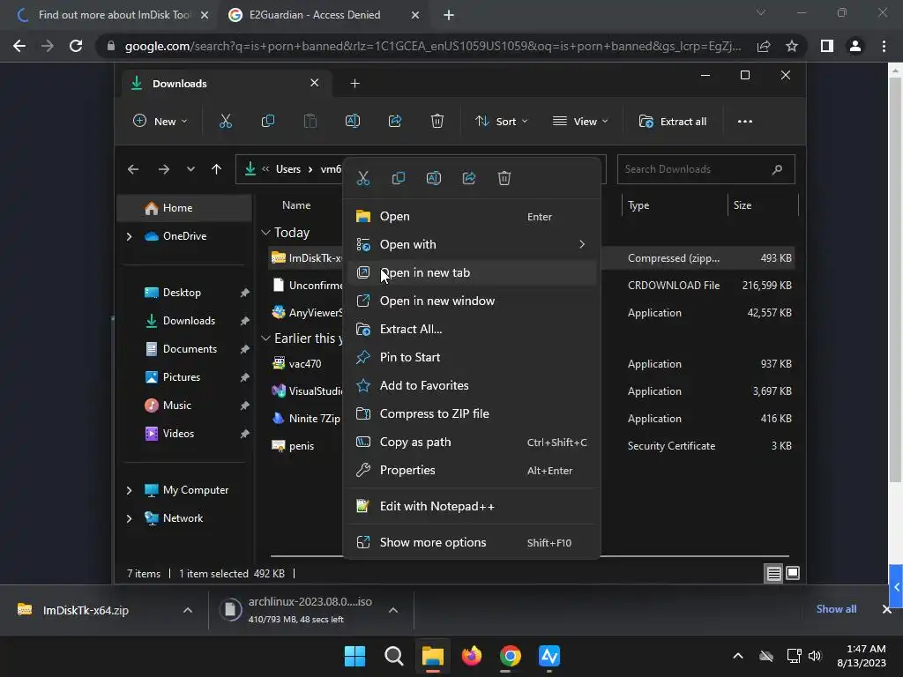Switch to the details view layout icon
Viewport: 903px width, 677px height.
point(773,573)
